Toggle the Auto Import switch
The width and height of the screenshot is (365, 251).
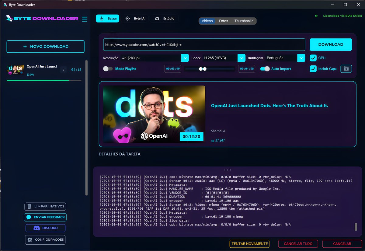click(x=265, y=69)
